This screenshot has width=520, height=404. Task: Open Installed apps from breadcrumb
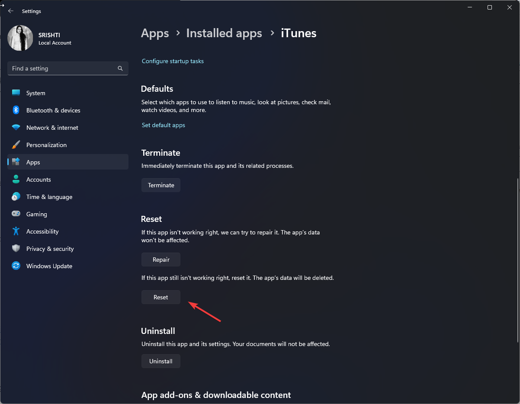pos(224,33)
